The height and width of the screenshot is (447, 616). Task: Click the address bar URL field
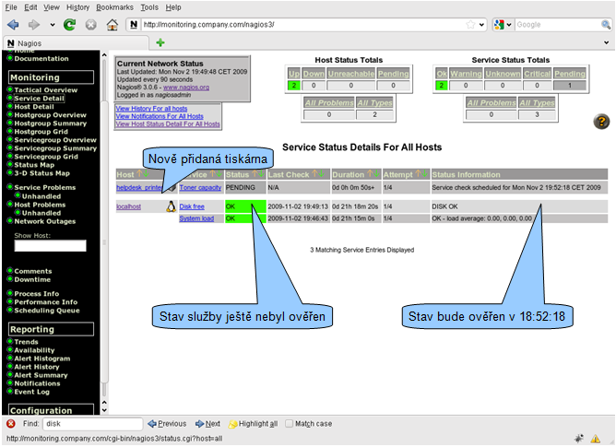click(x=302, y=24)
